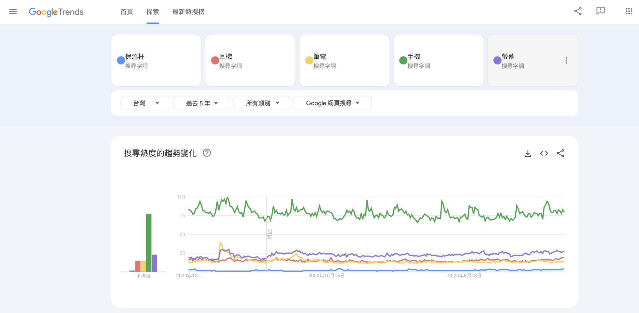Switch to the 首頁 tab
The image size is (639, 313).
127,12
